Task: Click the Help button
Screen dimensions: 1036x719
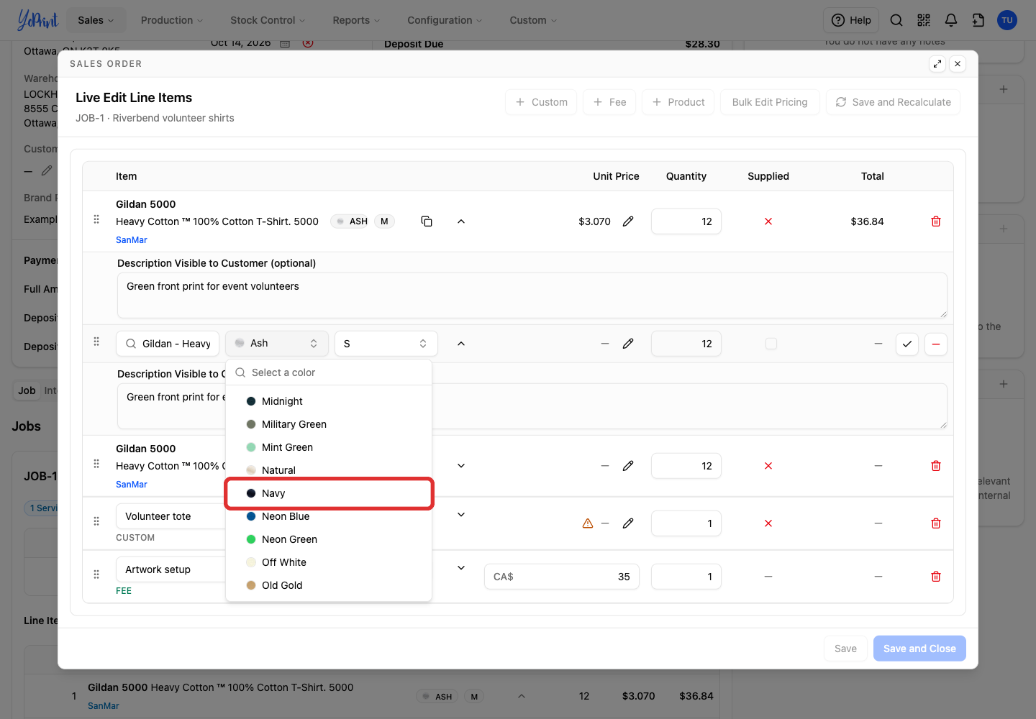Action: [x=851, y=20]
